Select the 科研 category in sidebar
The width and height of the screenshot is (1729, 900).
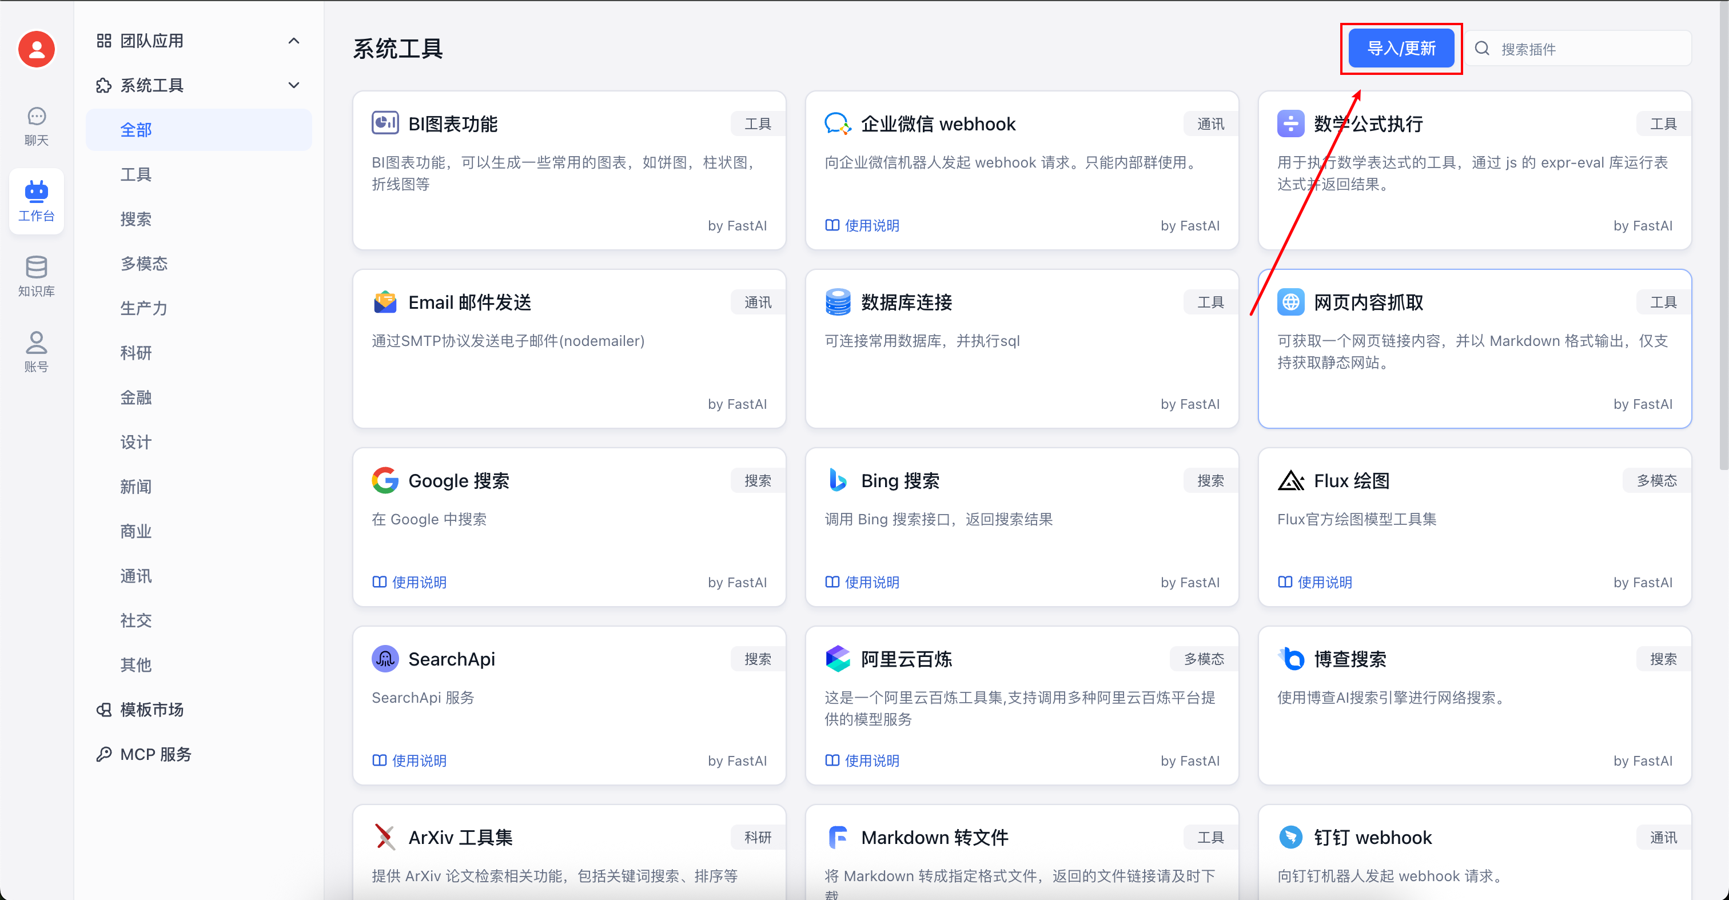point(200,353)
